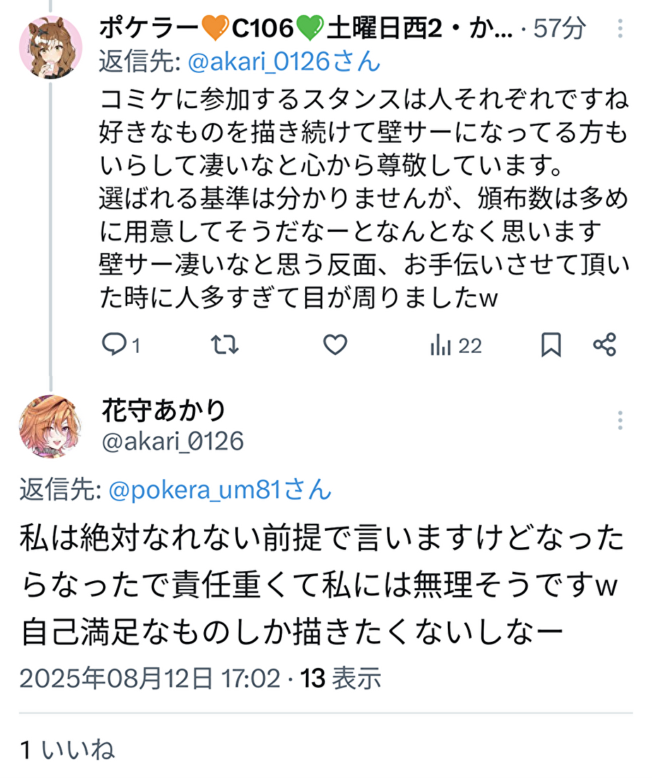Click the @pokera_um81さん reply mention link
652x779 pixels.
[x=220, y=489]
